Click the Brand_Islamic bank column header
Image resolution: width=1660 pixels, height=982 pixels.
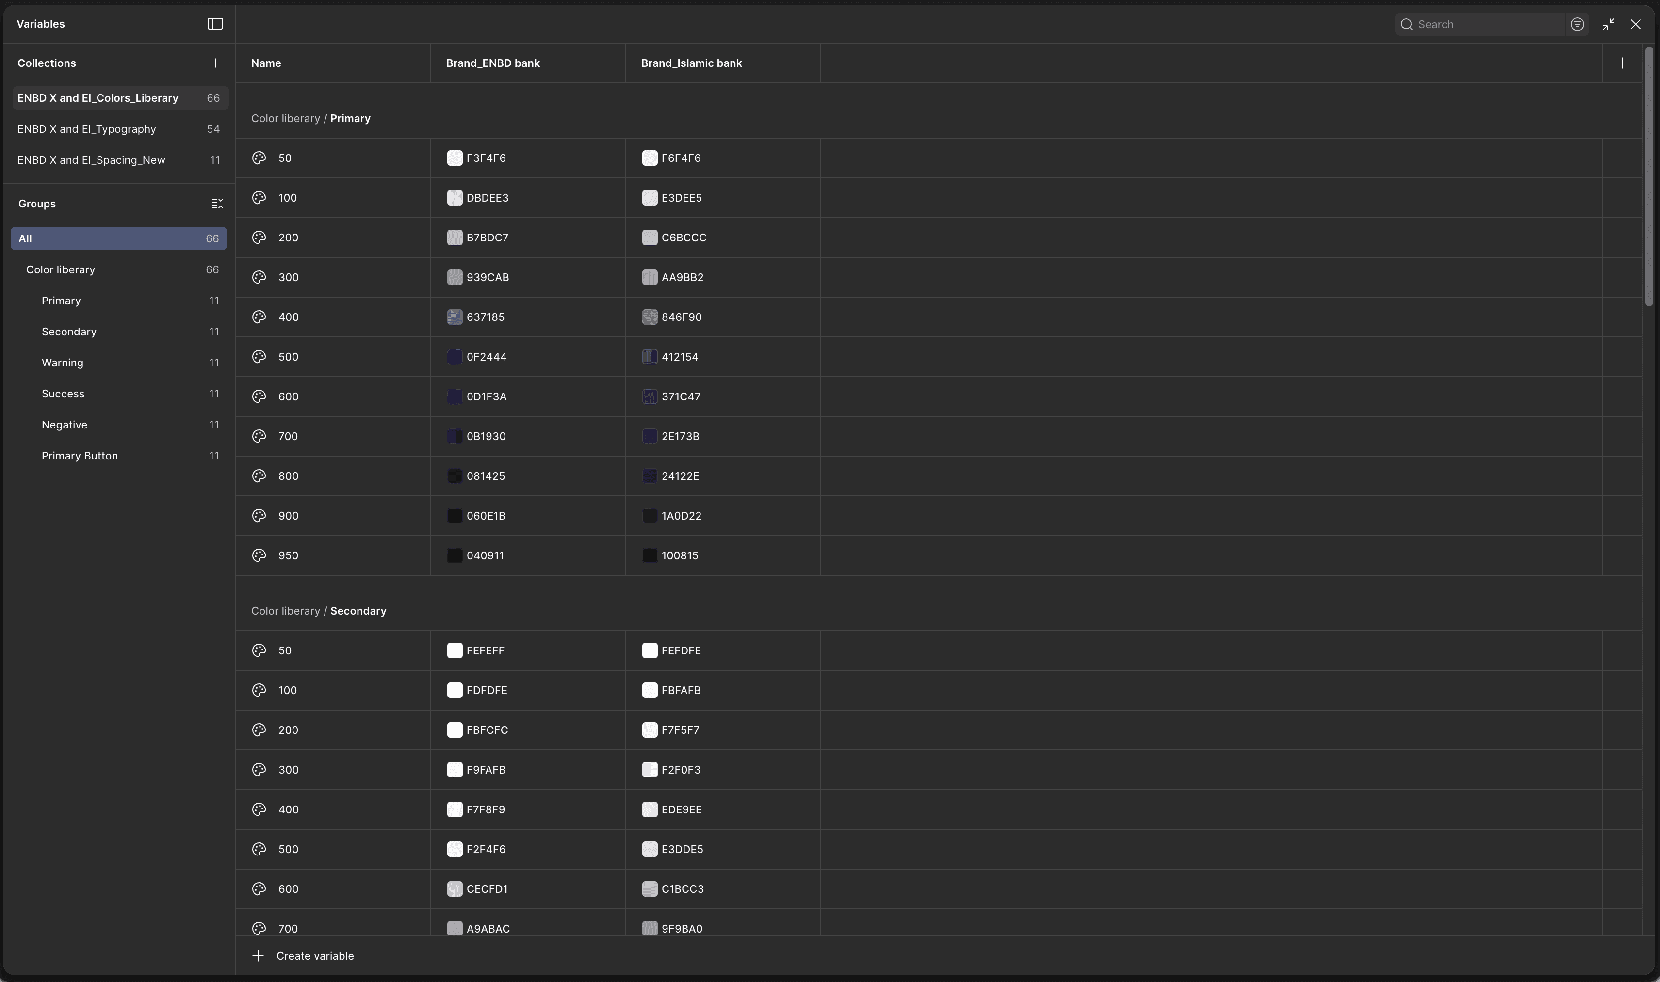pyautogui.click(x=691, y=63)
